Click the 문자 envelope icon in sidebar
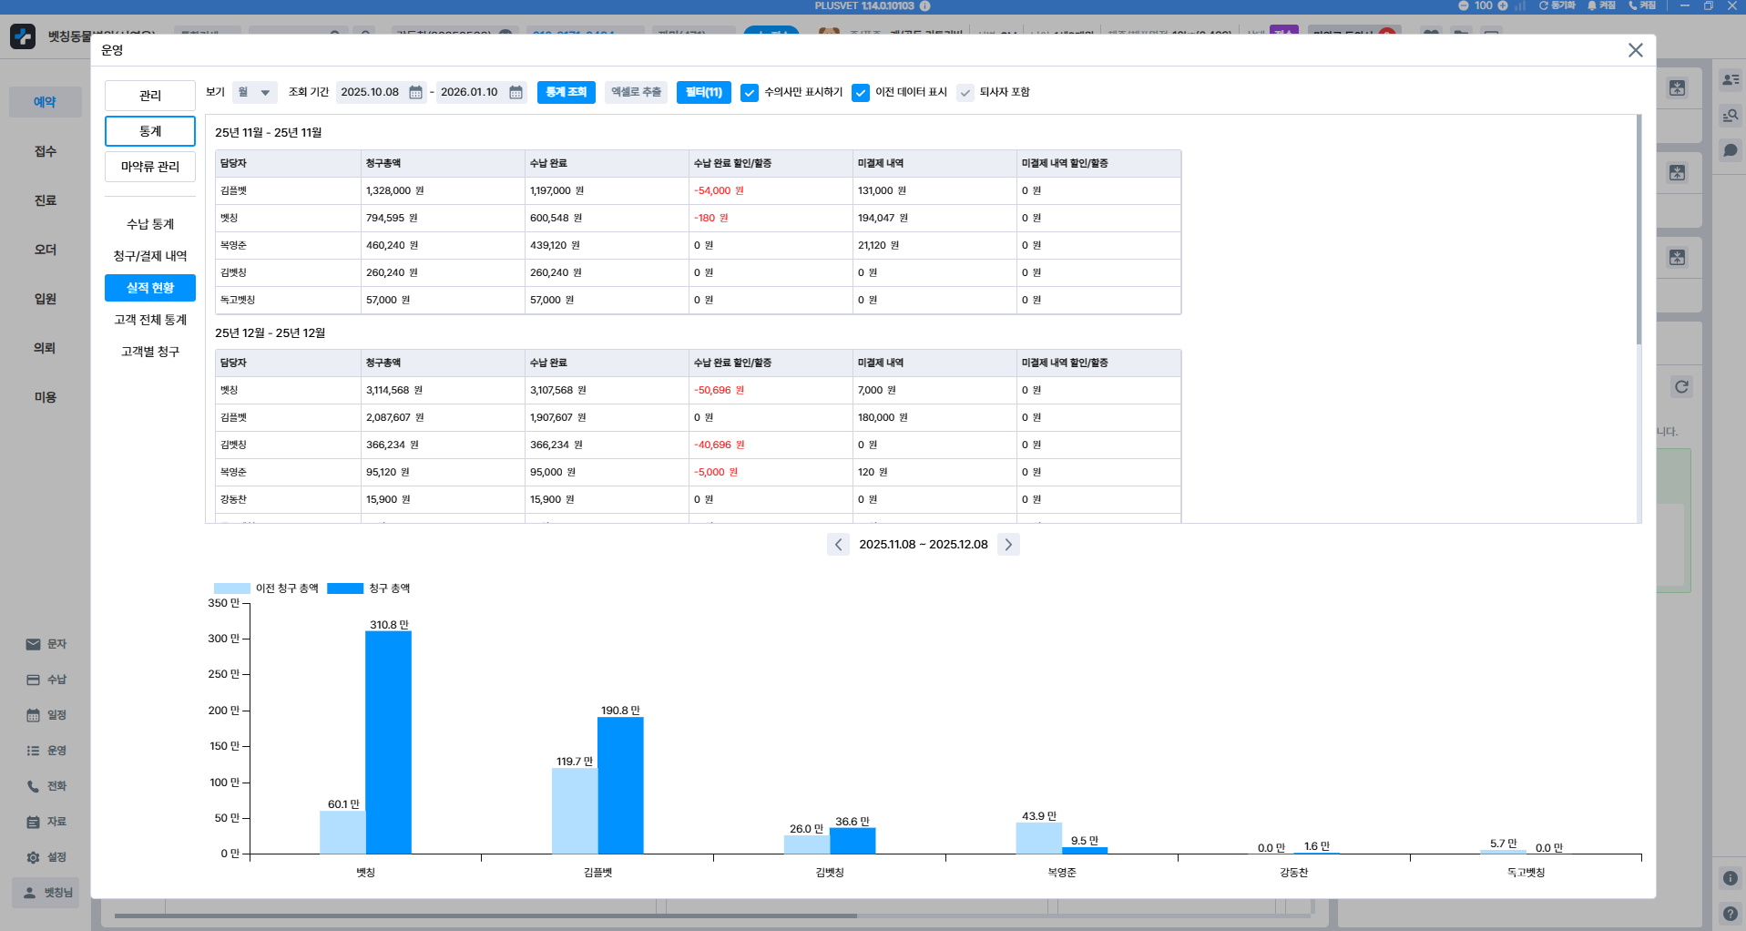The width and height of the screenshot is (1746, 931). click(x=34, y=644)
